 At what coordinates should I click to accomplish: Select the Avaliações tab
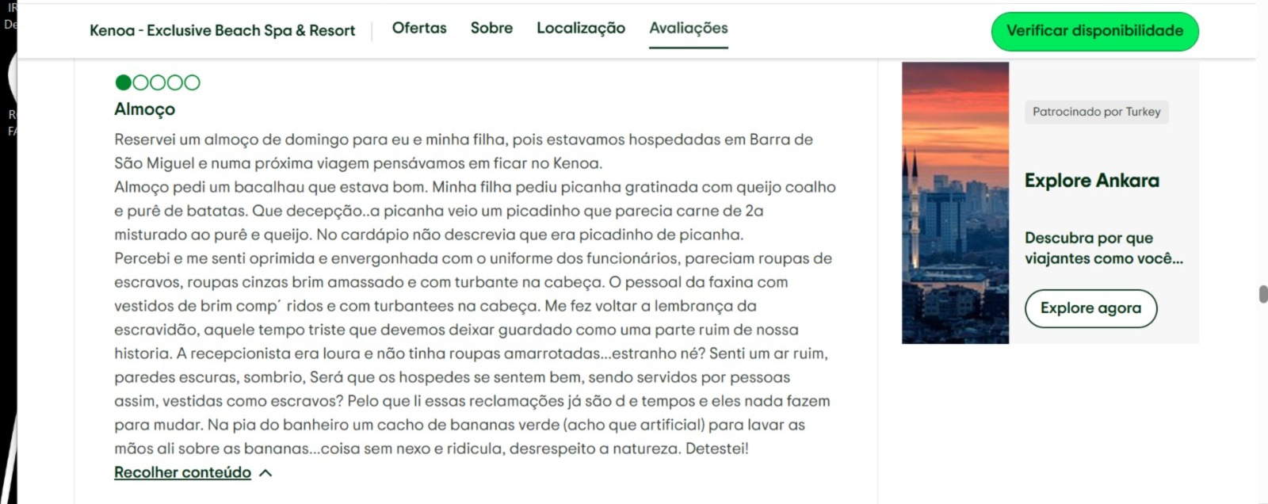tap(688, 28)
